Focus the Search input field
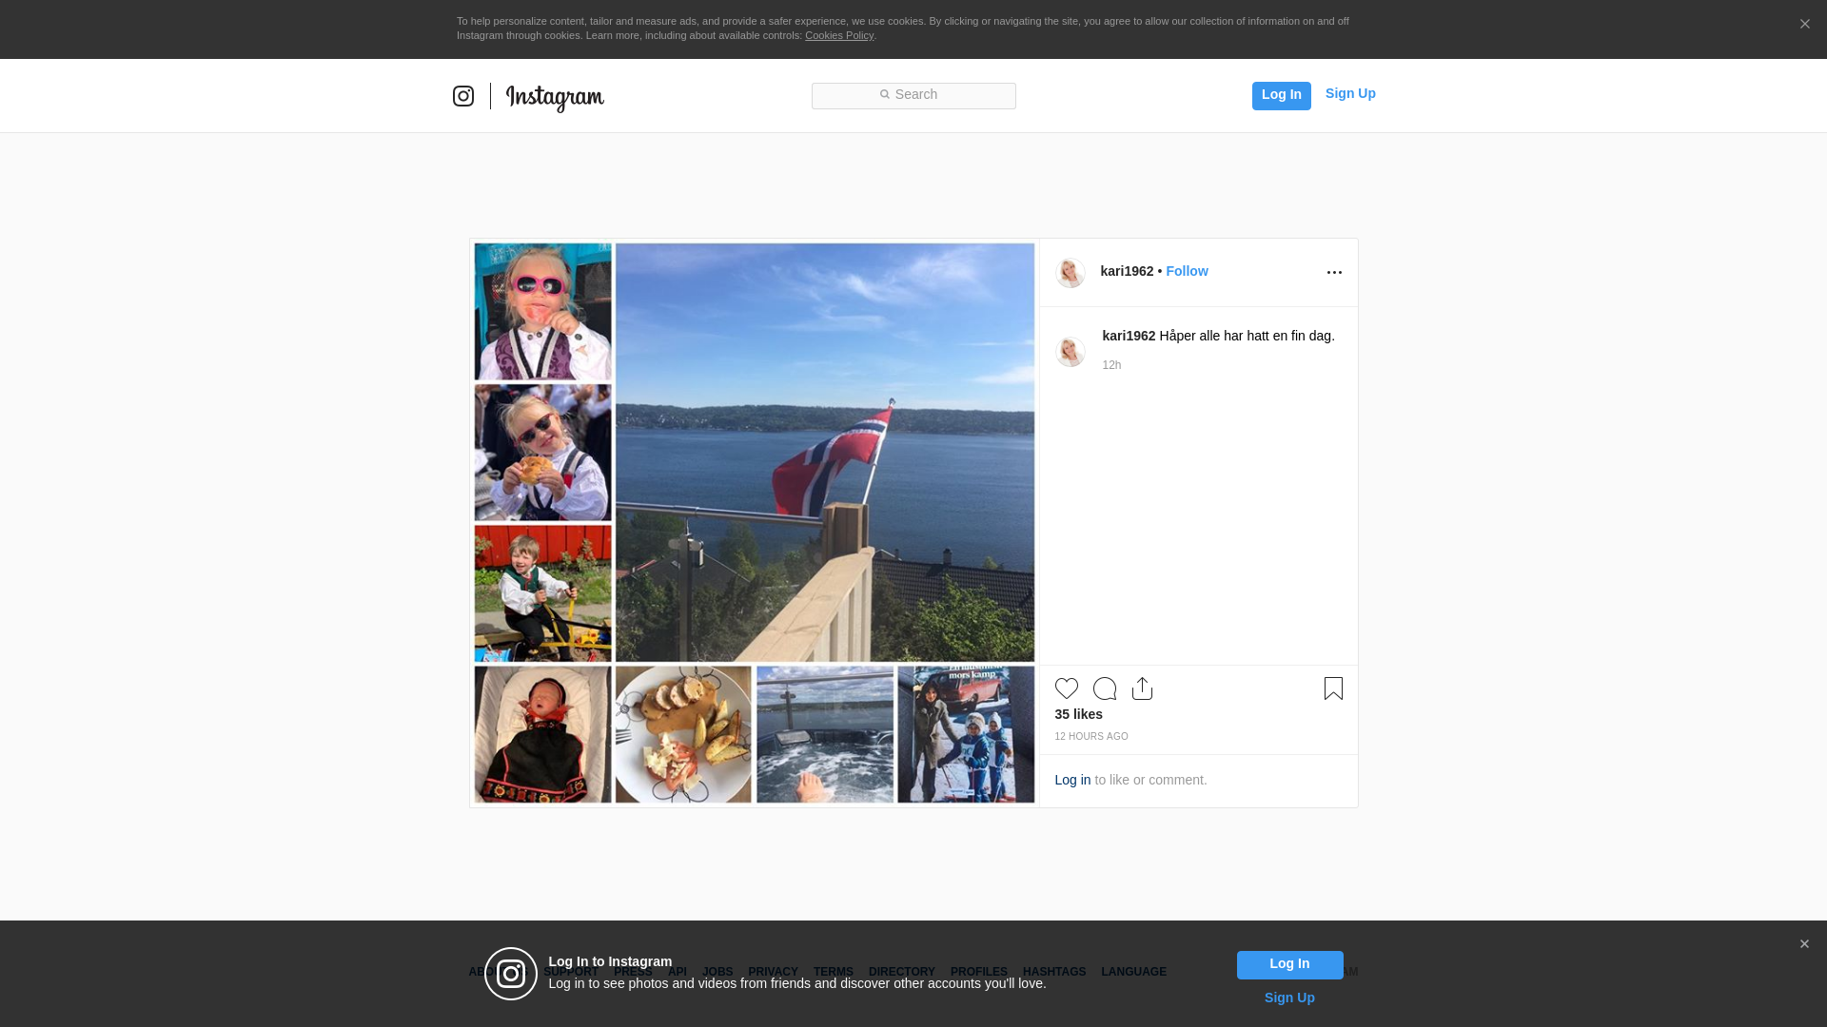The width and height of the screenshot is (1827, 1027). [913, 95]
